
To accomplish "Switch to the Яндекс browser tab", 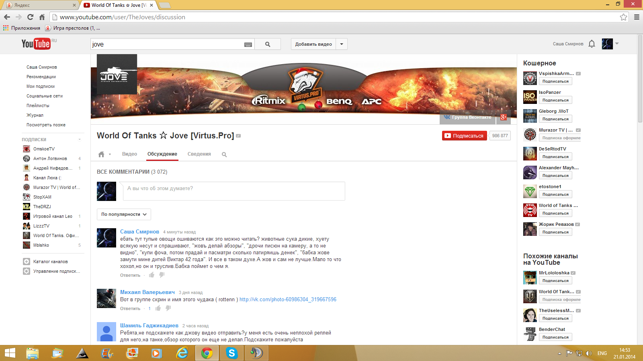I will click(40, 5).
